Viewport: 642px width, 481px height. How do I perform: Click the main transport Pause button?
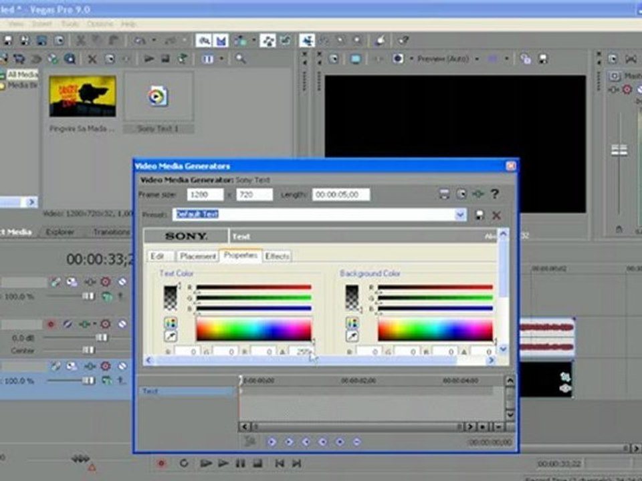pos(240,464)
